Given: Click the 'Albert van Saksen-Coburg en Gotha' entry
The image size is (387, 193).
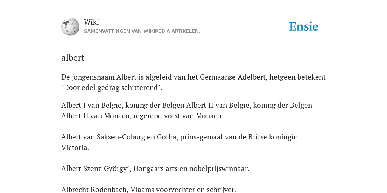Looking at the screenshot, I should coord(180,142).
